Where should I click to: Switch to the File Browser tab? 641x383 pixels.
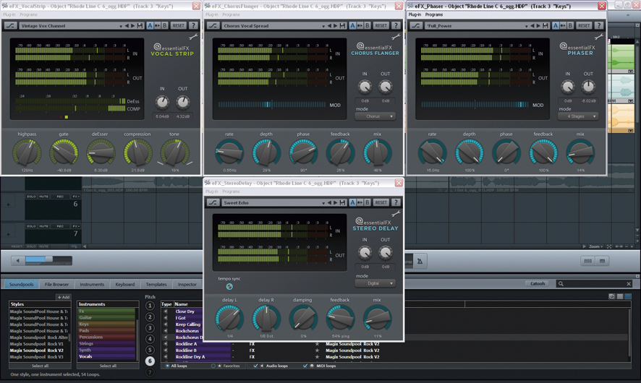(57, 284)
